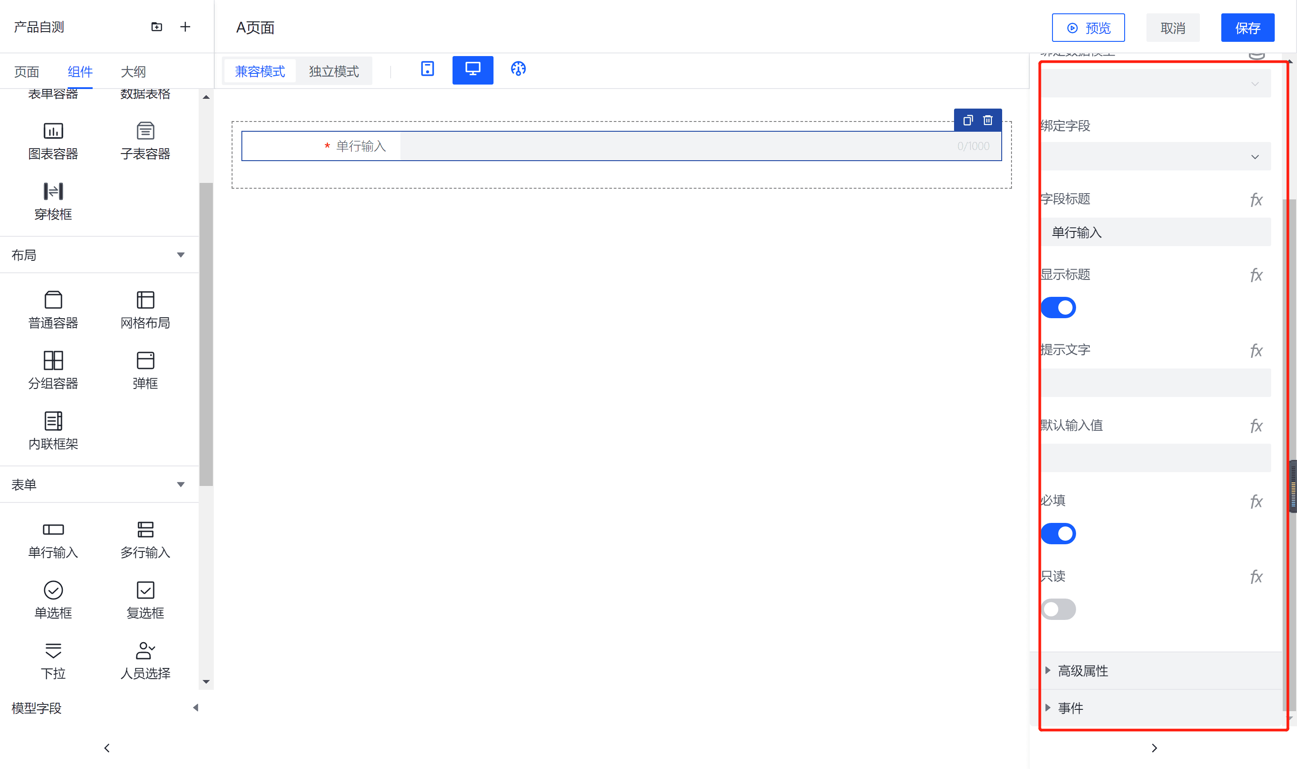The height and width of the screenshot is (769, 1297).
Task: Click the delete icon on the selected field
Action: point(987,120)
